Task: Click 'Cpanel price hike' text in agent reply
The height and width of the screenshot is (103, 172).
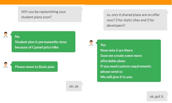Action: pos(45,47)
